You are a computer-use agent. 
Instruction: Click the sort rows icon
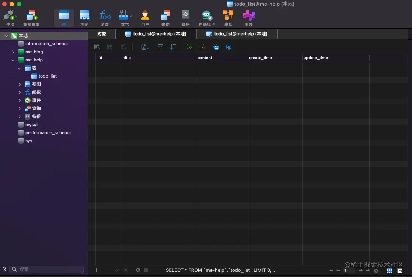tap(173, 47)
